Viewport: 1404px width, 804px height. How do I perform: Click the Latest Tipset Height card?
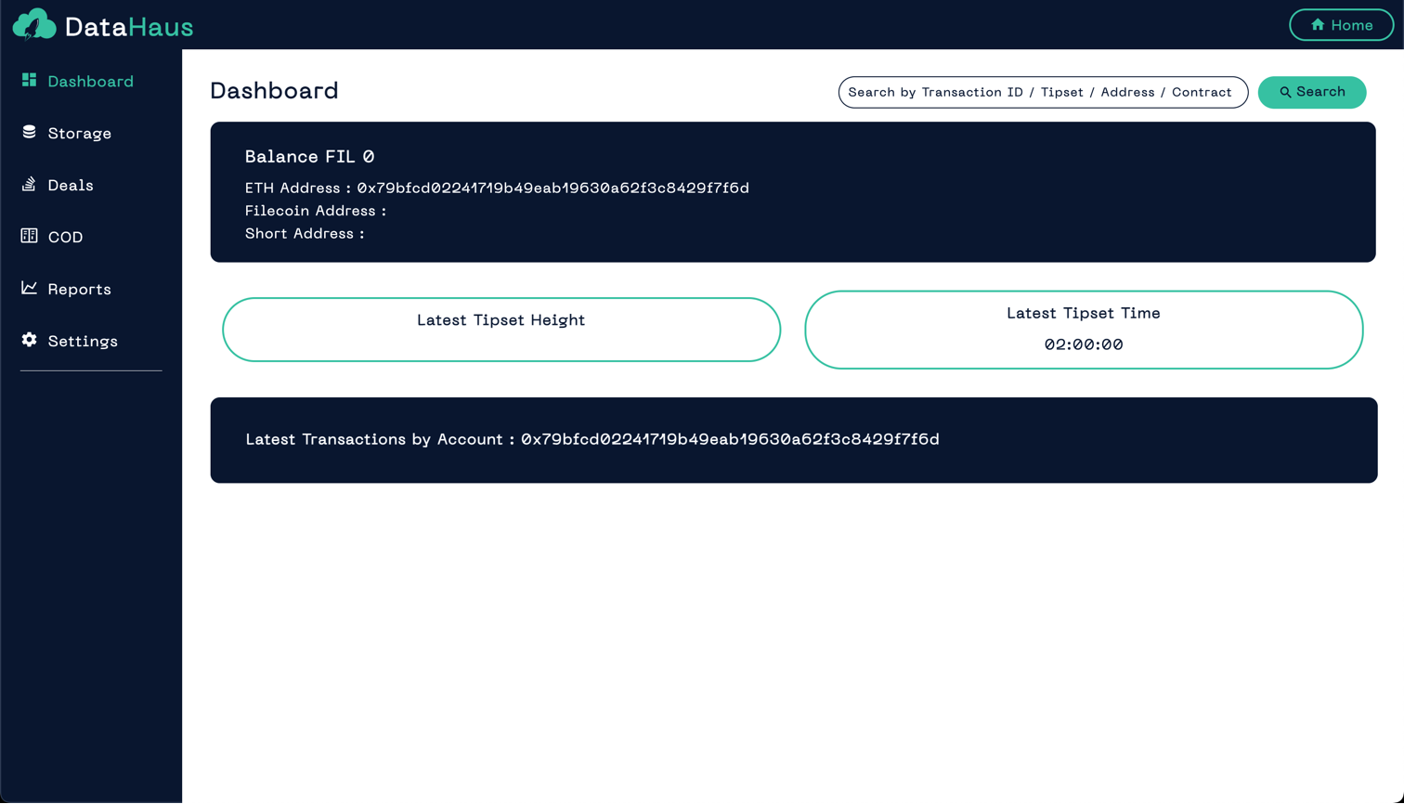tap(500, 330)
